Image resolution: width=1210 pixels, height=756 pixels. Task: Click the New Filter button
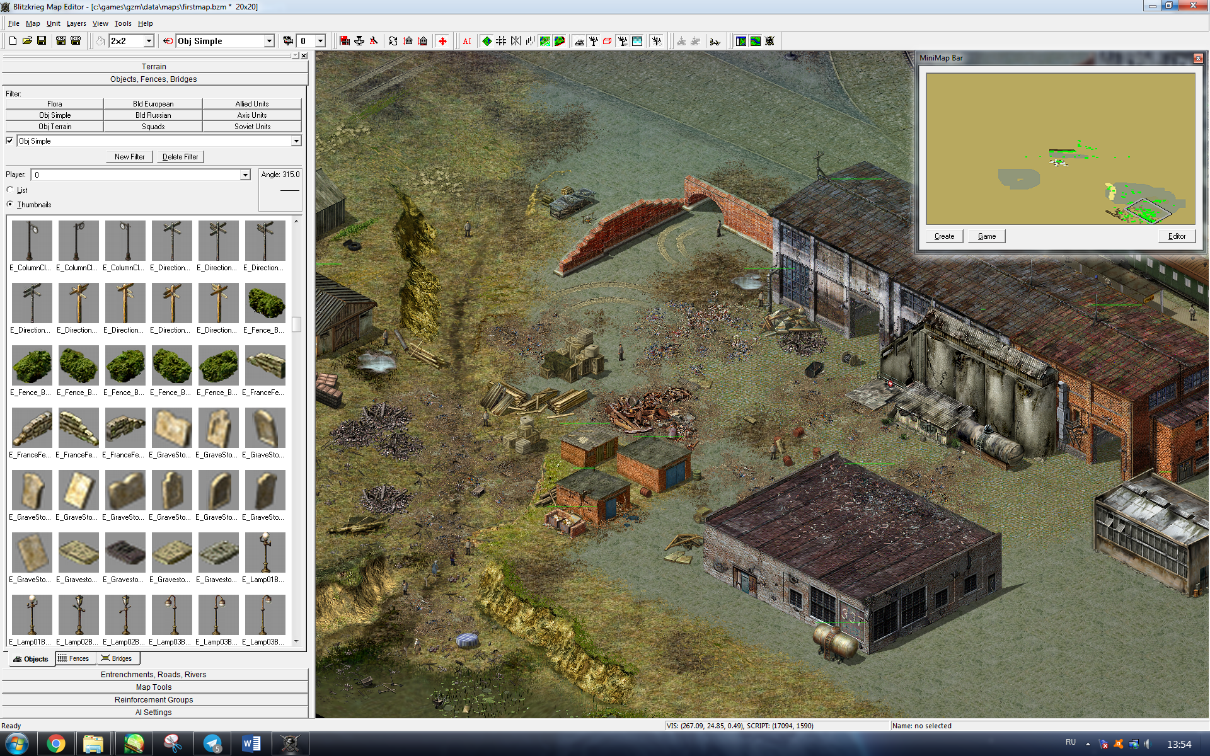(x=129, y=157)
